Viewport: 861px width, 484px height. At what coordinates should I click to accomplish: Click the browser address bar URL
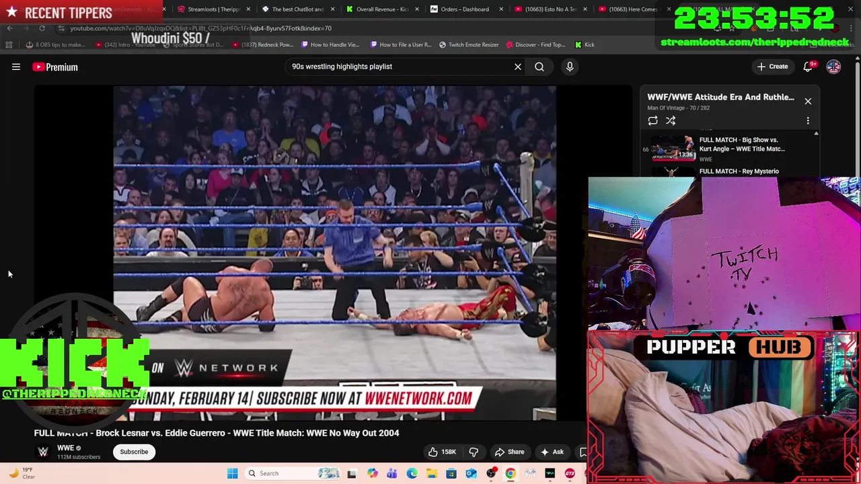200,28
